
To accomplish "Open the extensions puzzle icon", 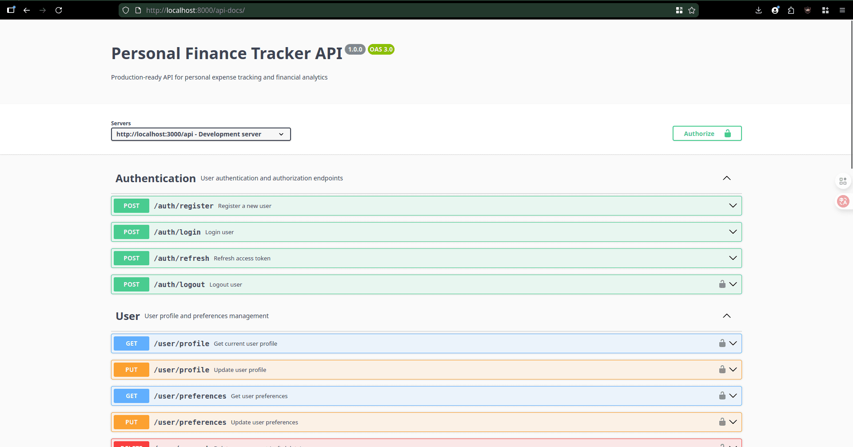I will (791, 10).
